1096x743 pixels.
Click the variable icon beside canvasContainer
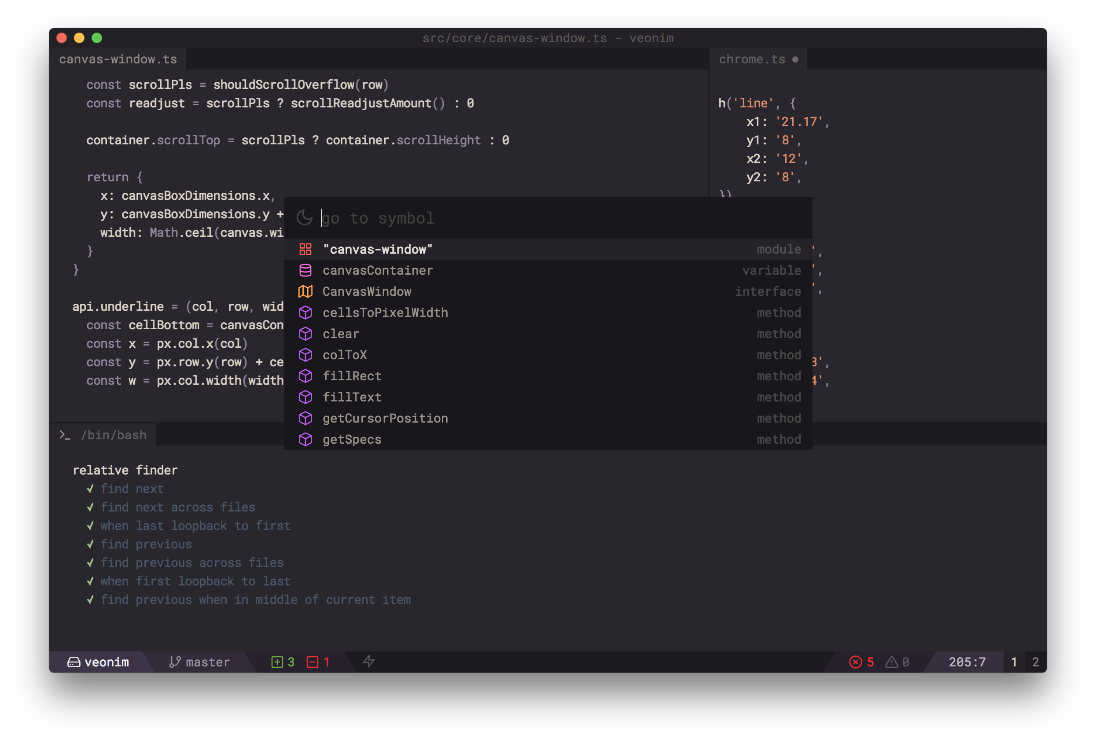click(305, 270)
